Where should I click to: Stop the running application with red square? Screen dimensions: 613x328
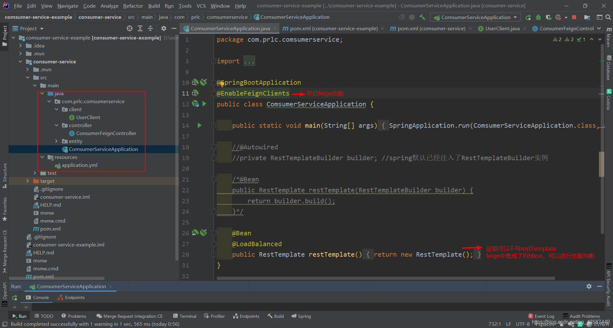coord(574,17)
